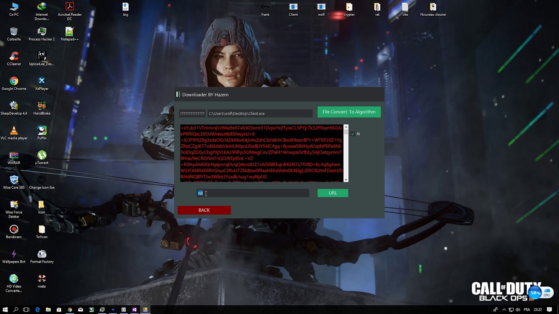The image size is (559, 314).
Task: Select Bandicam desktop icon
Action: 14,232
